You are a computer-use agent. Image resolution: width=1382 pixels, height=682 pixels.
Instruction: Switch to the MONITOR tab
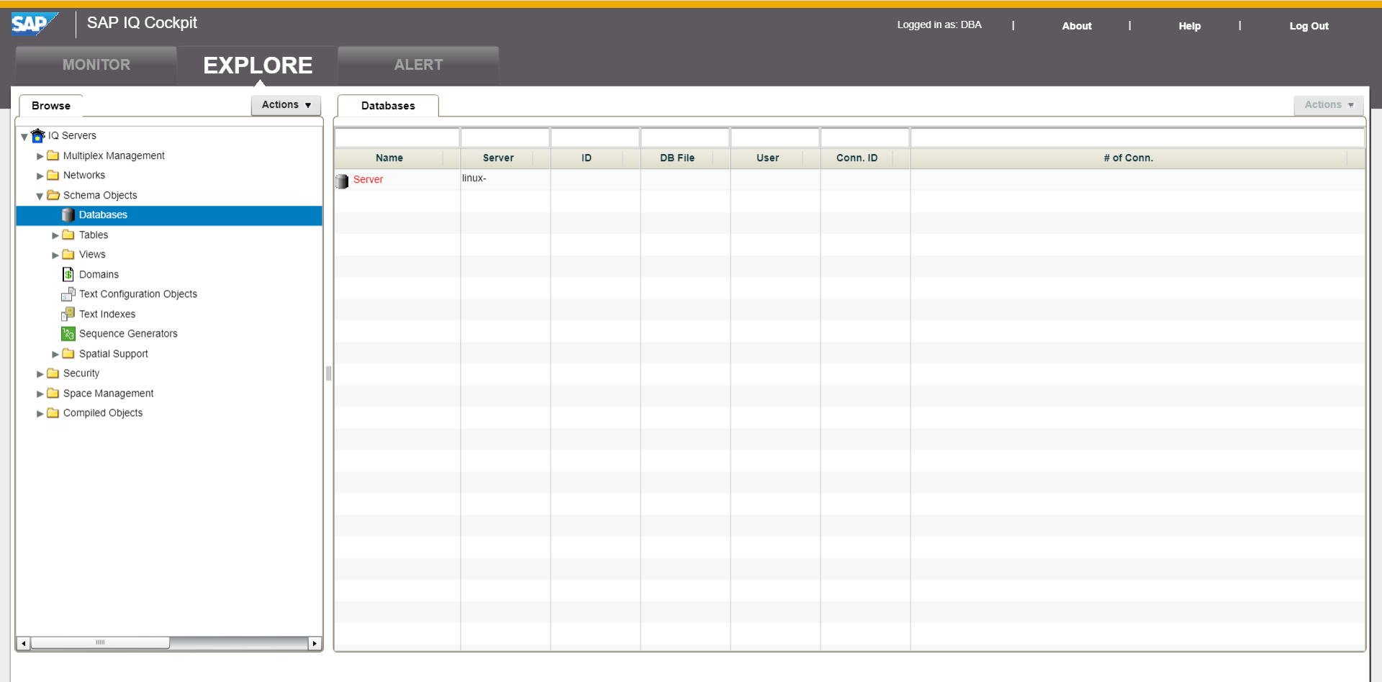pos(96,65)
